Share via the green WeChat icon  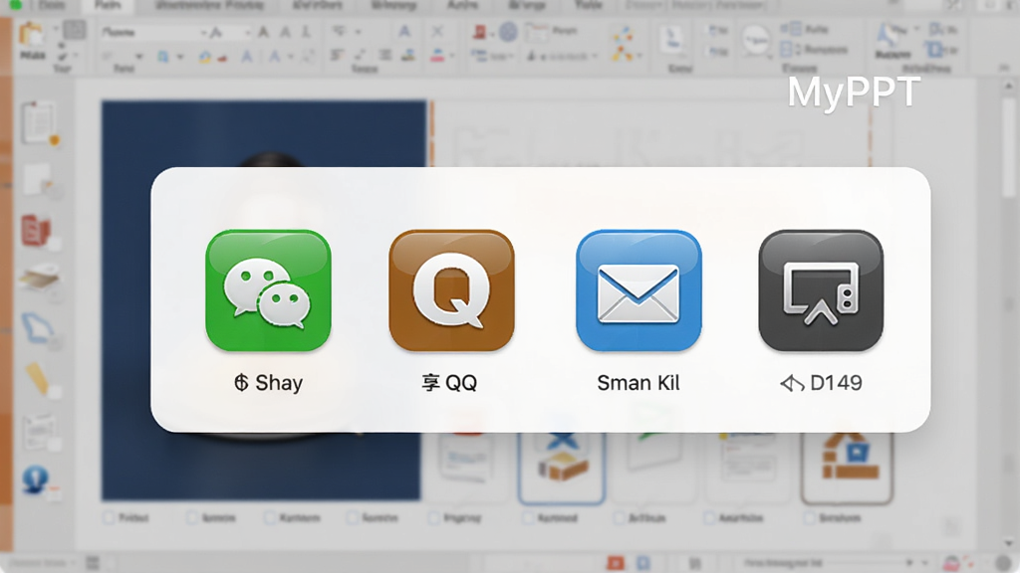pyautogui.click(x=268, y=290)
